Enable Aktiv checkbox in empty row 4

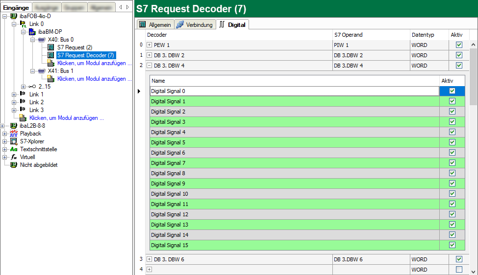[x=459, y=270]
